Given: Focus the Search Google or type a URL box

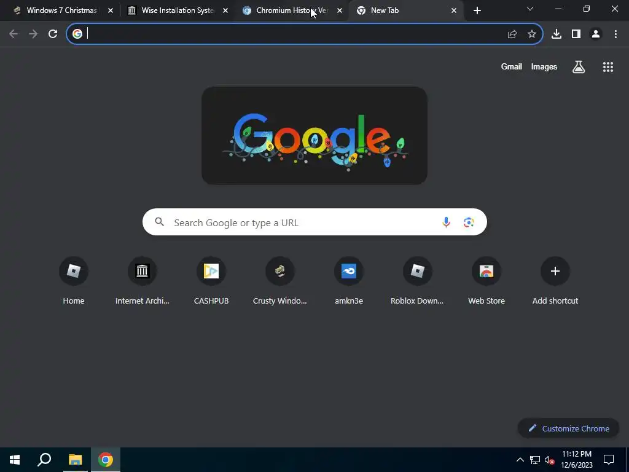Looking at the screenshot, I should tap(314, 222).
